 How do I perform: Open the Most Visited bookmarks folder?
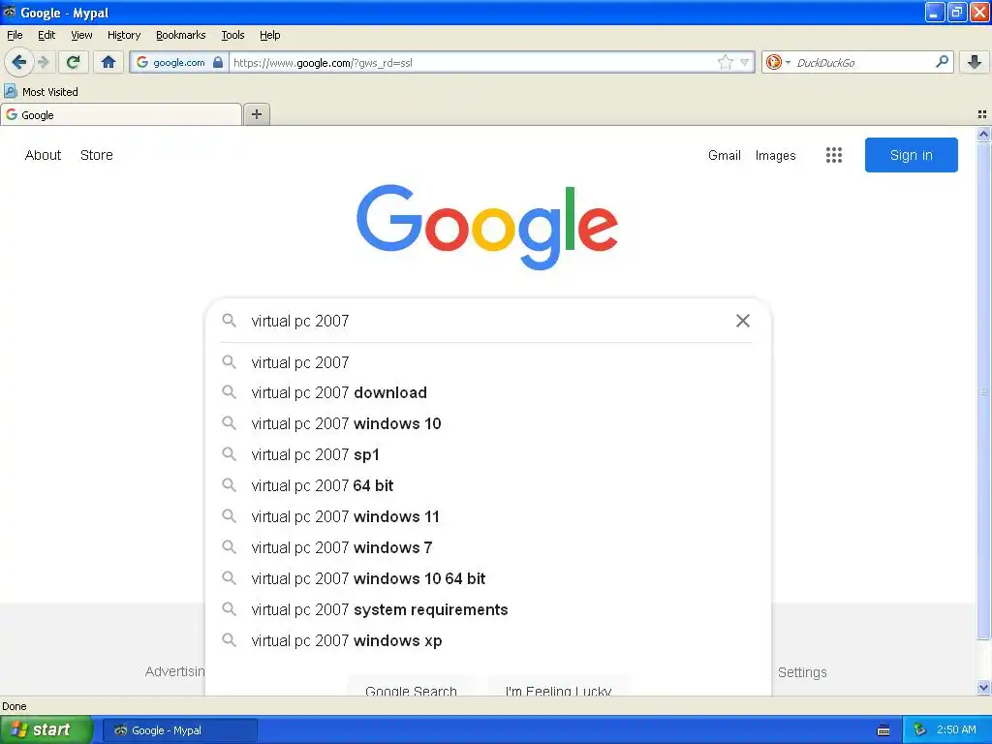pyautogui.click(x=42, y=92)
